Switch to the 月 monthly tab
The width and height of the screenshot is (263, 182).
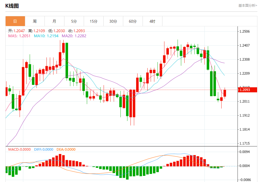55,21
